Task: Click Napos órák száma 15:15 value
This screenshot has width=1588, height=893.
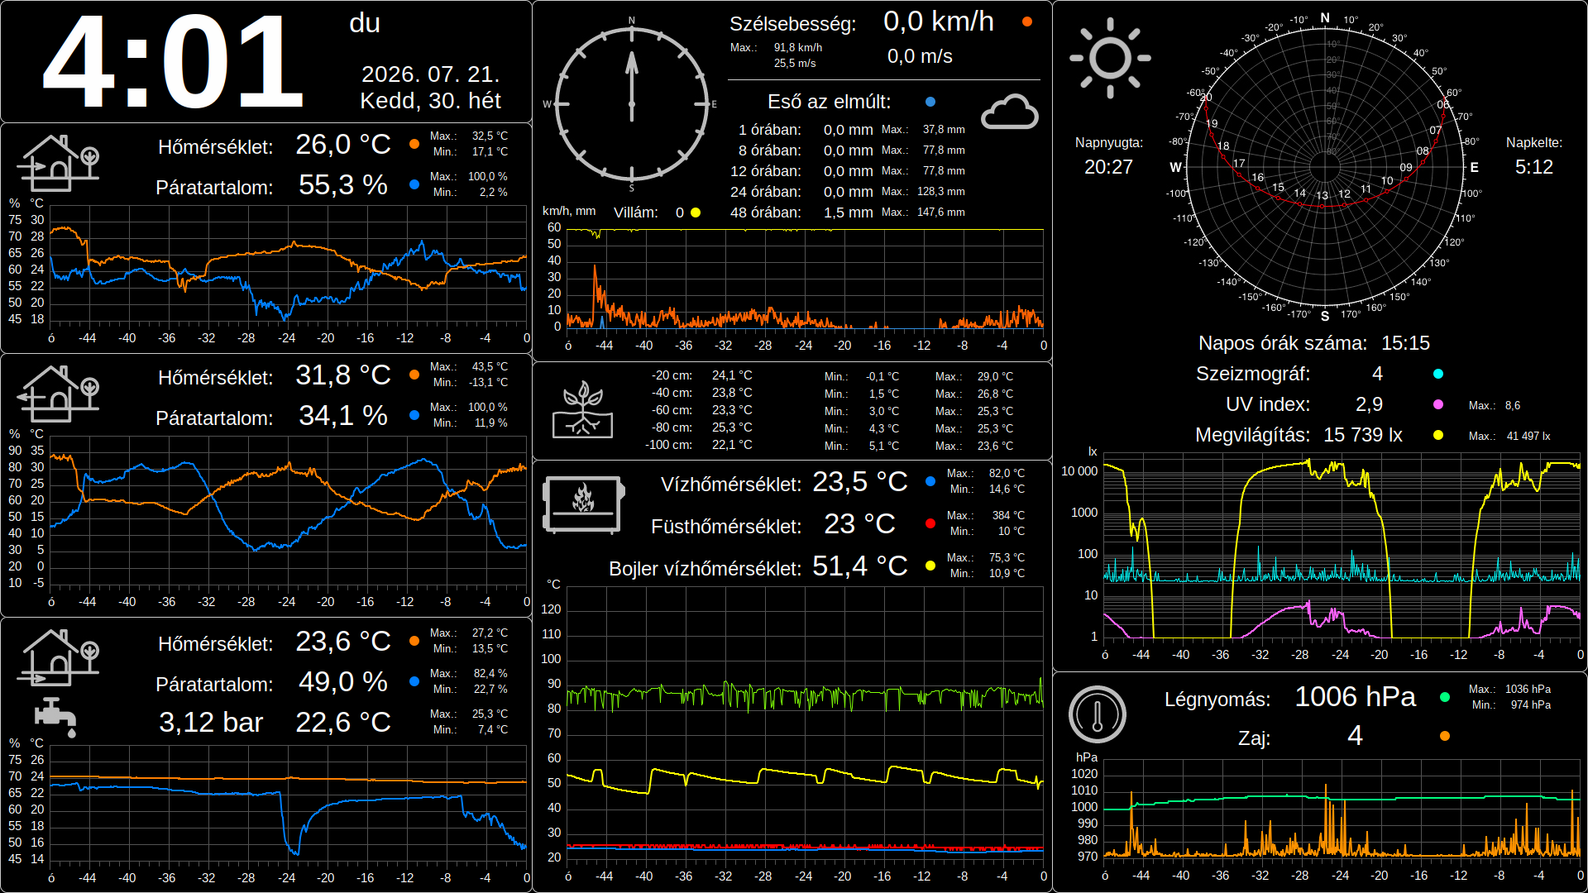Action: point(1405,343)
